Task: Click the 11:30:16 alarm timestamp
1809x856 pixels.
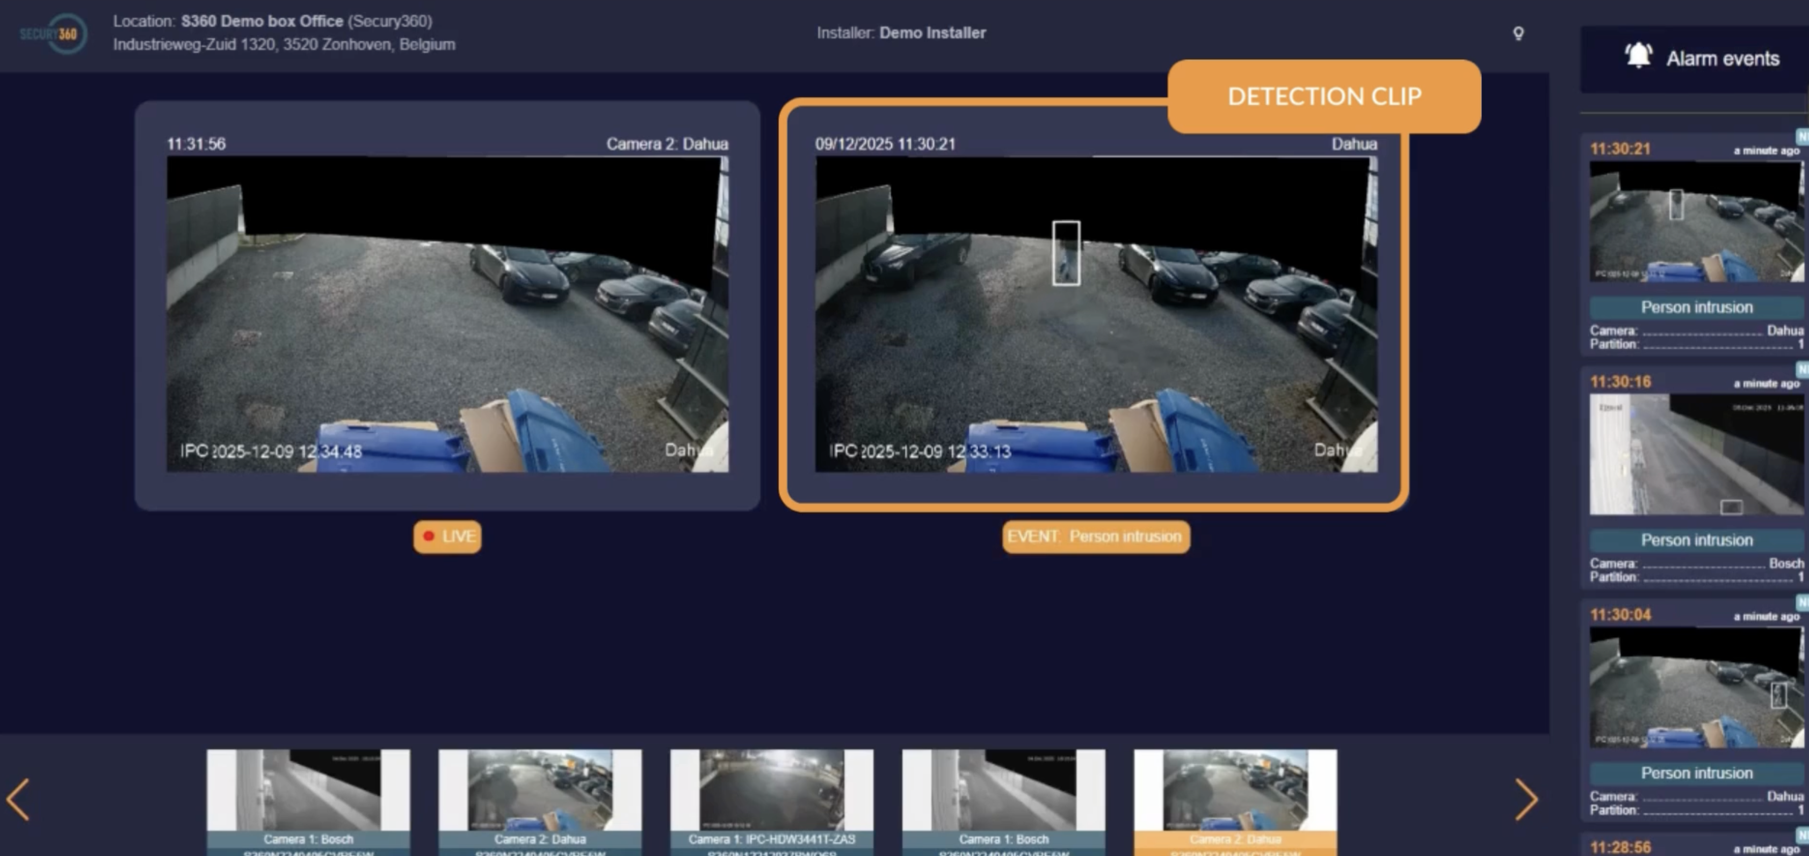Action: pyautogui.click(x=1620, y=382)
